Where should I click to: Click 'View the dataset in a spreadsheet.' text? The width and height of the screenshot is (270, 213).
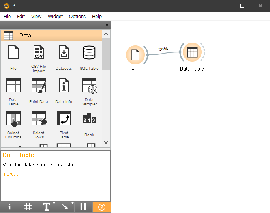(x=41, y=164)
